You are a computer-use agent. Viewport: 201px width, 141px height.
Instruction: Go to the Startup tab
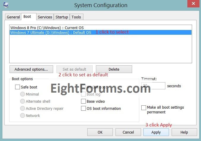pos(62,17)
